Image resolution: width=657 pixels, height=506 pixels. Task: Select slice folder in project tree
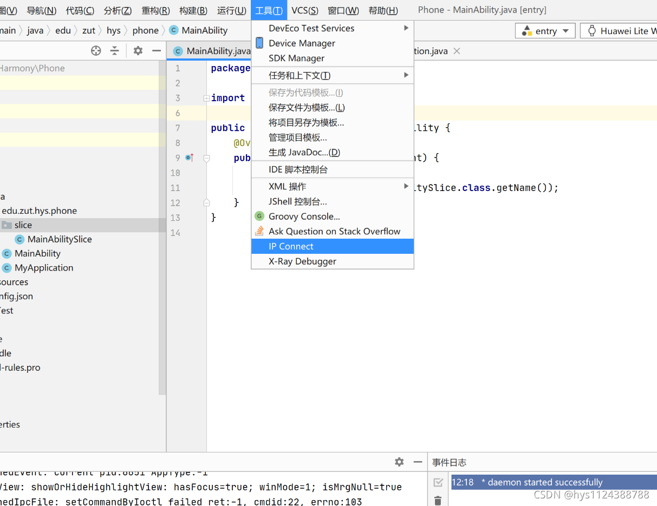point(83,225)
